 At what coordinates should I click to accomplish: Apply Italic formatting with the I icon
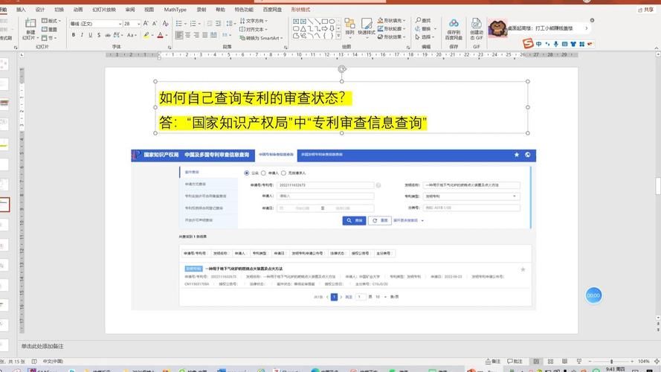pyautogui.click(x=82, y=35)
